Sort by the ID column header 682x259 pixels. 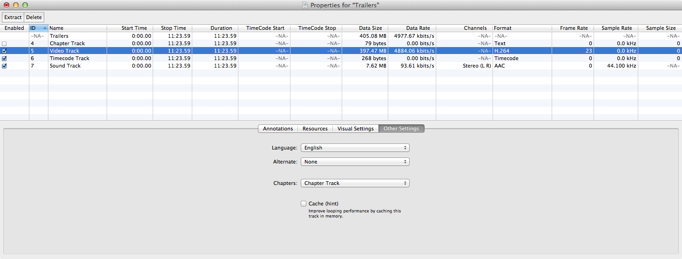pyautogui.click(x=39, y=28)
